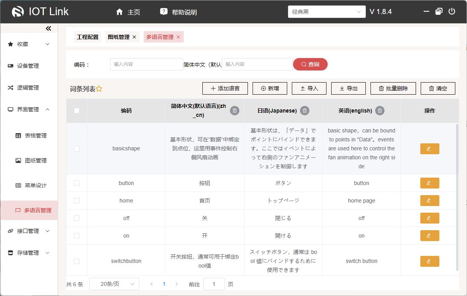
Task: Click the 导出 button
Action: 348,88
